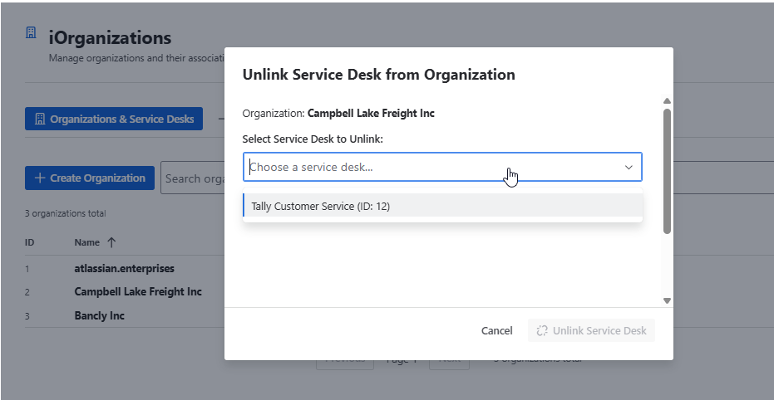The image size is (774, 400).
Task: Click the broken-link icon on Unlink button
Action: point(542,330)
